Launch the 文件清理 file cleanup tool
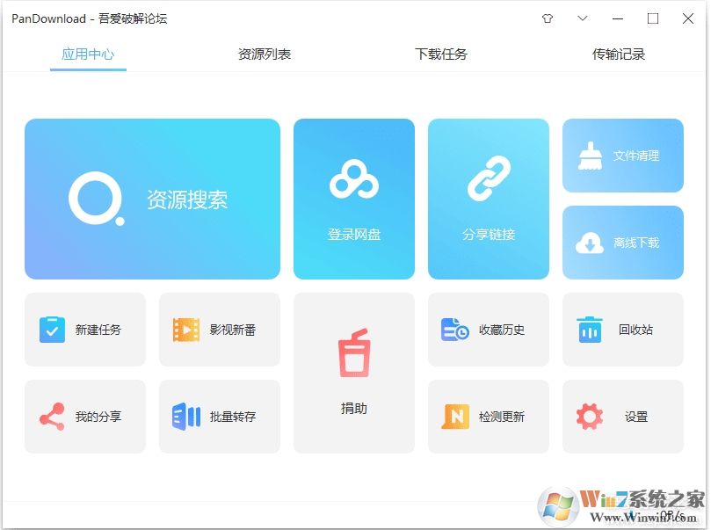Screen dimensions: 711x530 pos(622,156)
